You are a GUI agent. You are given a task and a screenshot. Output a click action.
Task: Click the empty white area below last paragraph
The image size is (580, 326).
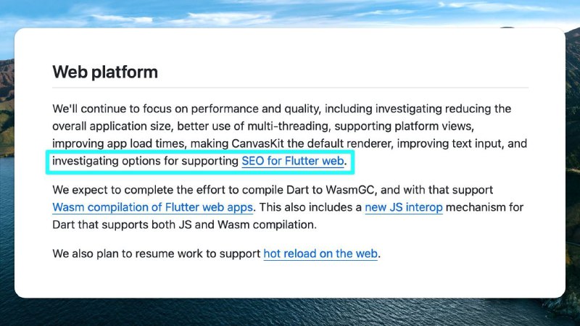click(x=290, y=279)
